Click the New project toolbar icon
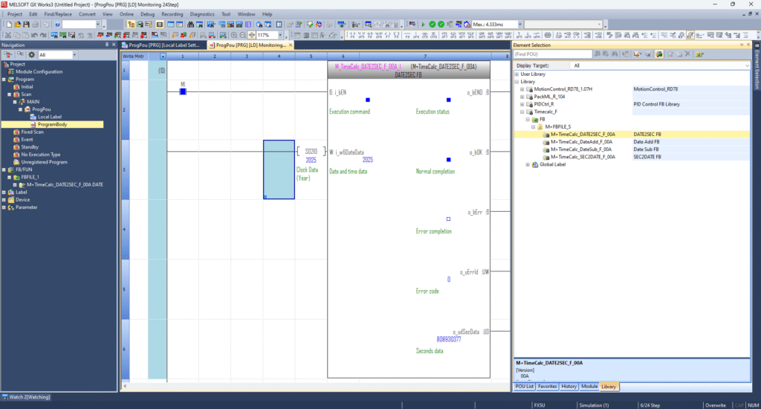Image resolution: width=761 pixels, height=409 pixels. click(x=9, y=25)
